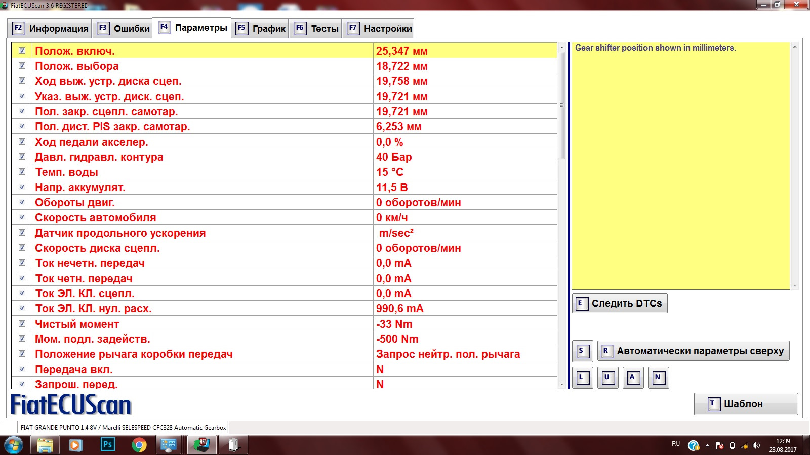Open Windows Media Player from taskbar
Viewport: 810px width, 455px height.
pyautogui.click(x=76, y=445)
